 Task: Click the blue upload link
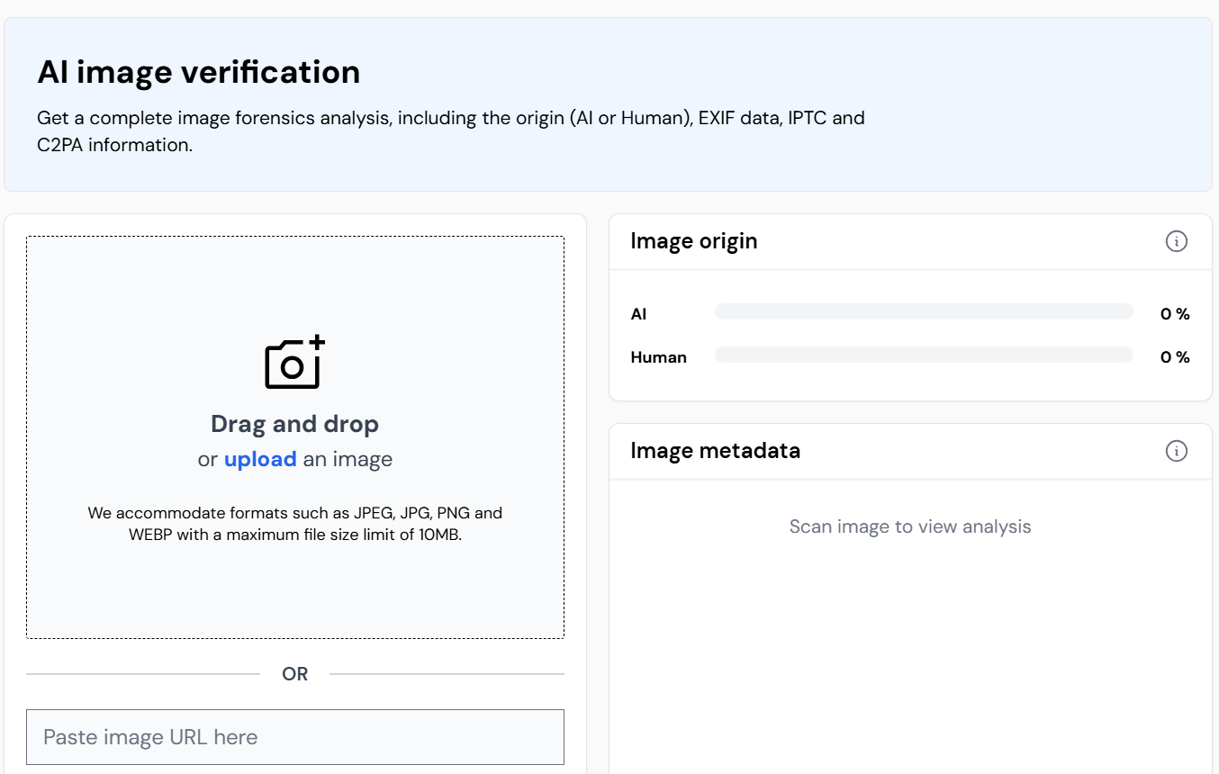(260, 459)
